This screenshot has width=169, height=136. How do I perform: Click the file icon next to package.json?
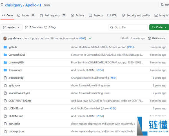pyautogui.click(x=5, y=132)
